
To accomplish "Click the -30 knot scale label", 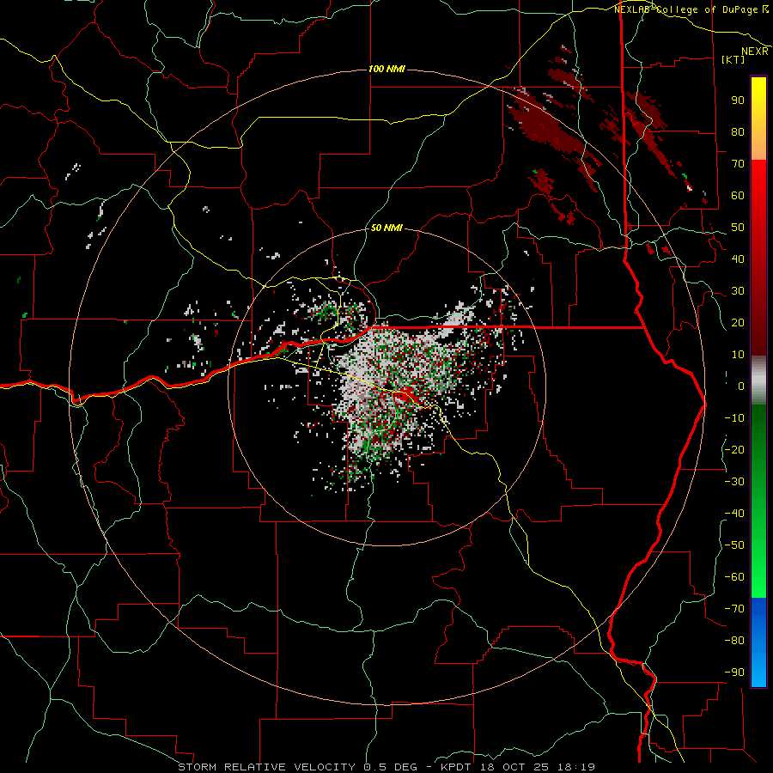I will pyautogui.click(x=734, y=482).
